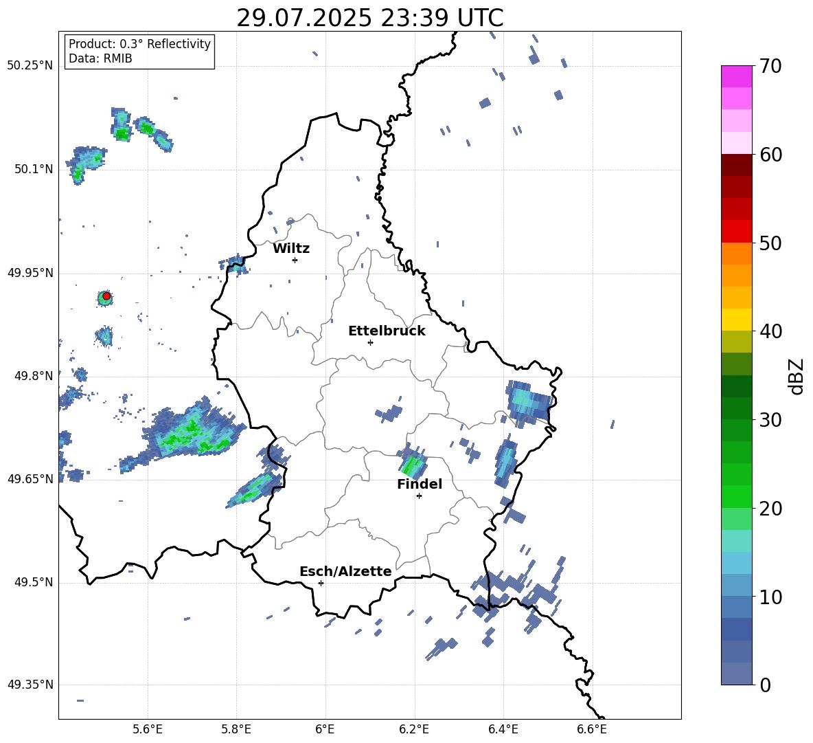Click the 50.1°N latitude label

click(x=33, y=169)
